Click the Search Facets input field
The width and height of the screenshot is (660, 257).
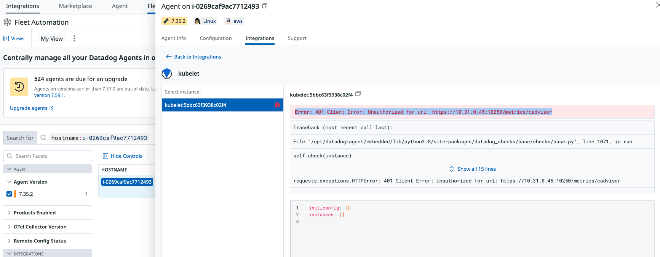tap(48, 156)
